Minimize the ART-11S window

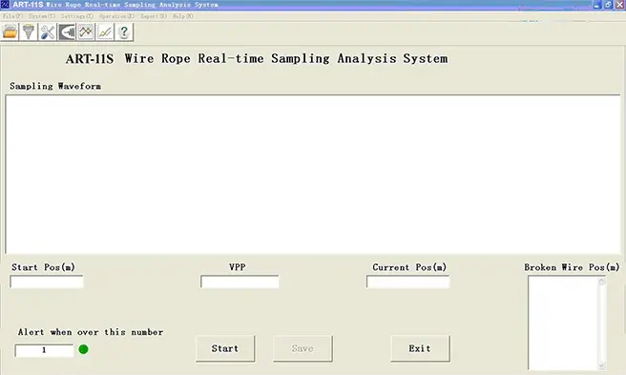[x=596, y=5]
